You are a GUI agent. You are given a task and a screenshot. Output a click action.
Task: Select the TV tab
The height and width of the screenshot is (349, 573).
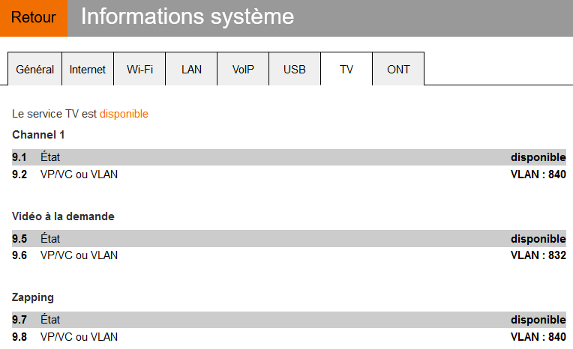coord(346,69)
